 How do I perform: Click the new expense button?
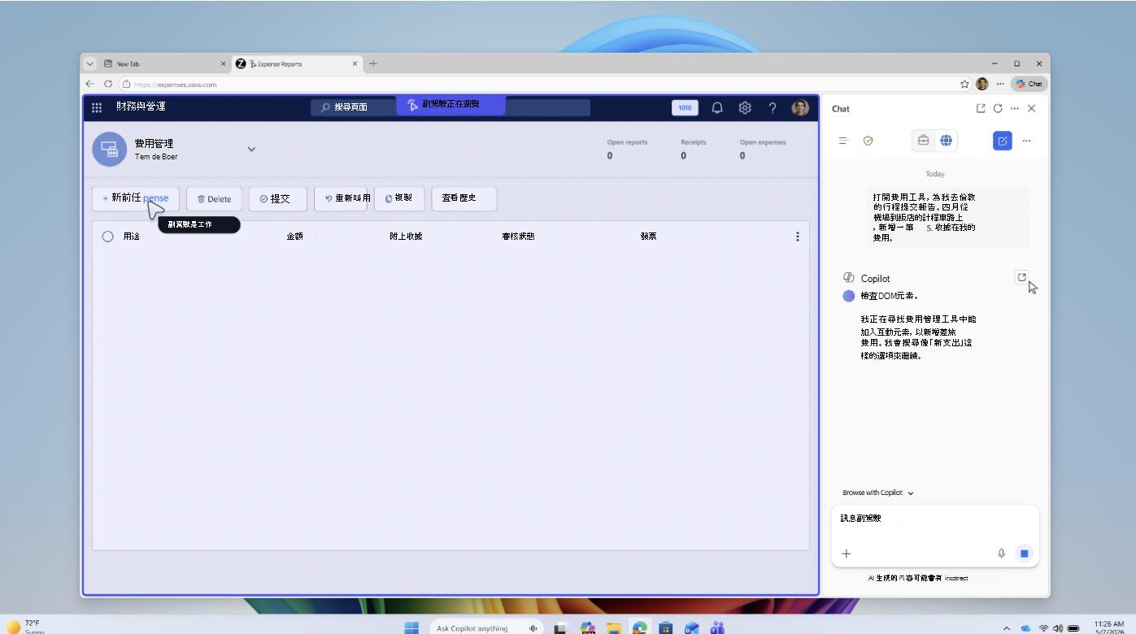click(x=136, y=198)
